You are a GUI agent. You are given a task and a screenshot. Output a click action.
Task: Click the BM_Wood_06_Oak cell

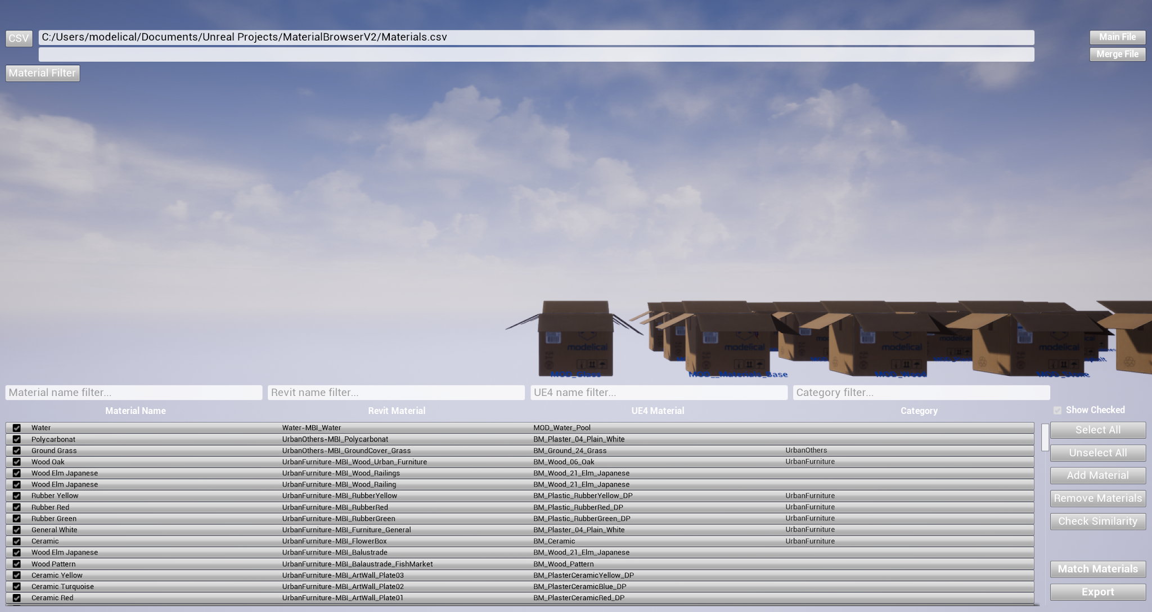pyautogui.click(x=564, y=462)
